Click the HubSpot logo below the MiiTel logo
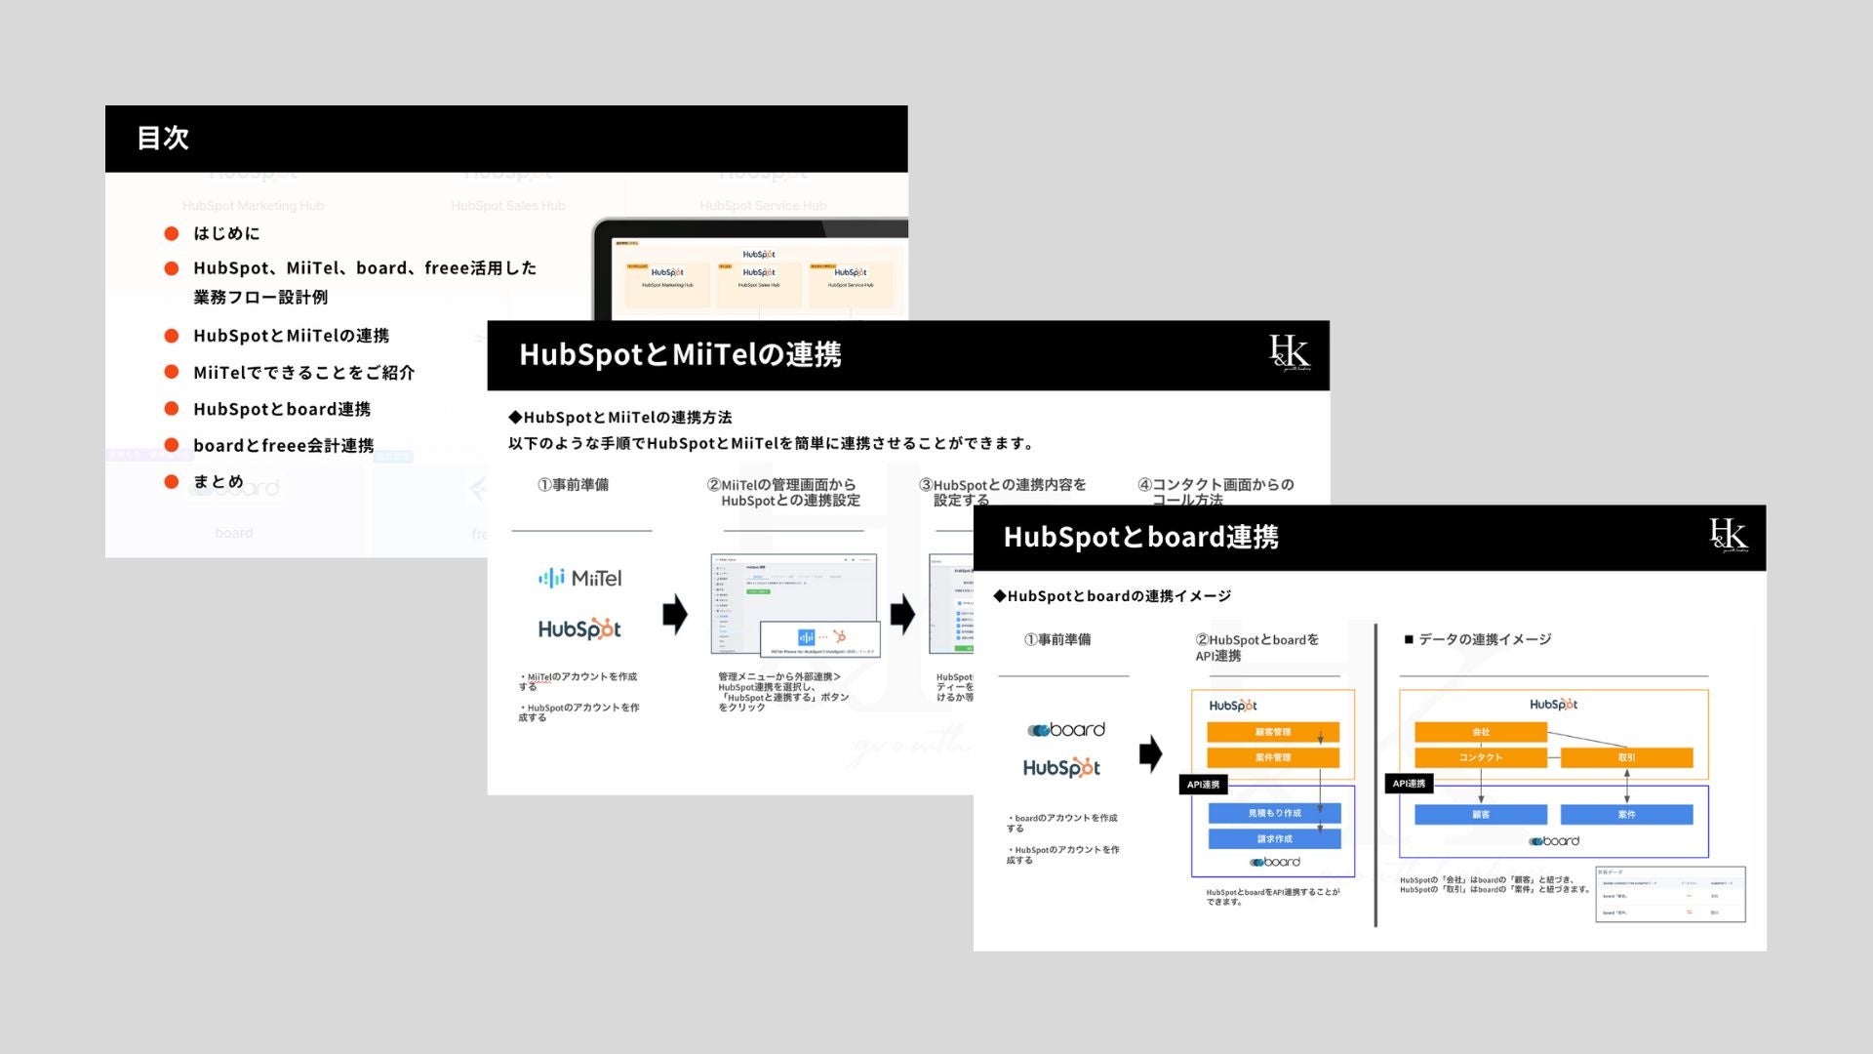The width and height of the screenshot is (1873, 1054). (x=579, y=629)
